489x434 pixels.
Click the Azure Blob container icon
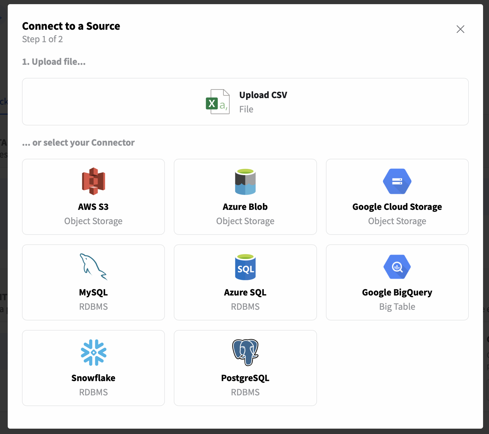245,182
